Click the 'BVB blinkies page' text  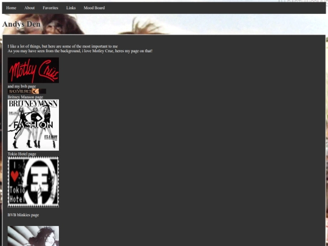pyautogui.click(x=23, y=215)
